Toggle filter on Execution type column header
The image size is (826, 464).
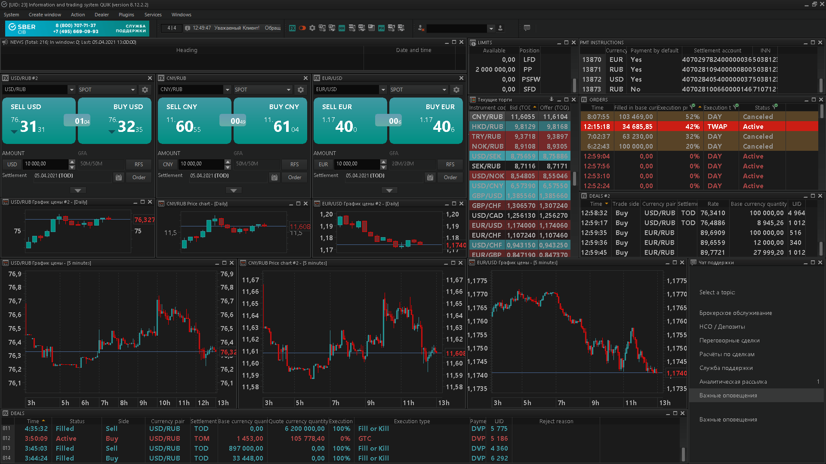click(x=736, y=107)
